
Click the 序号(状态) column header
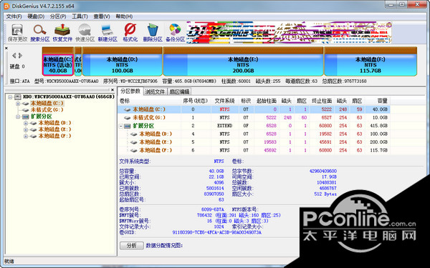196,101
